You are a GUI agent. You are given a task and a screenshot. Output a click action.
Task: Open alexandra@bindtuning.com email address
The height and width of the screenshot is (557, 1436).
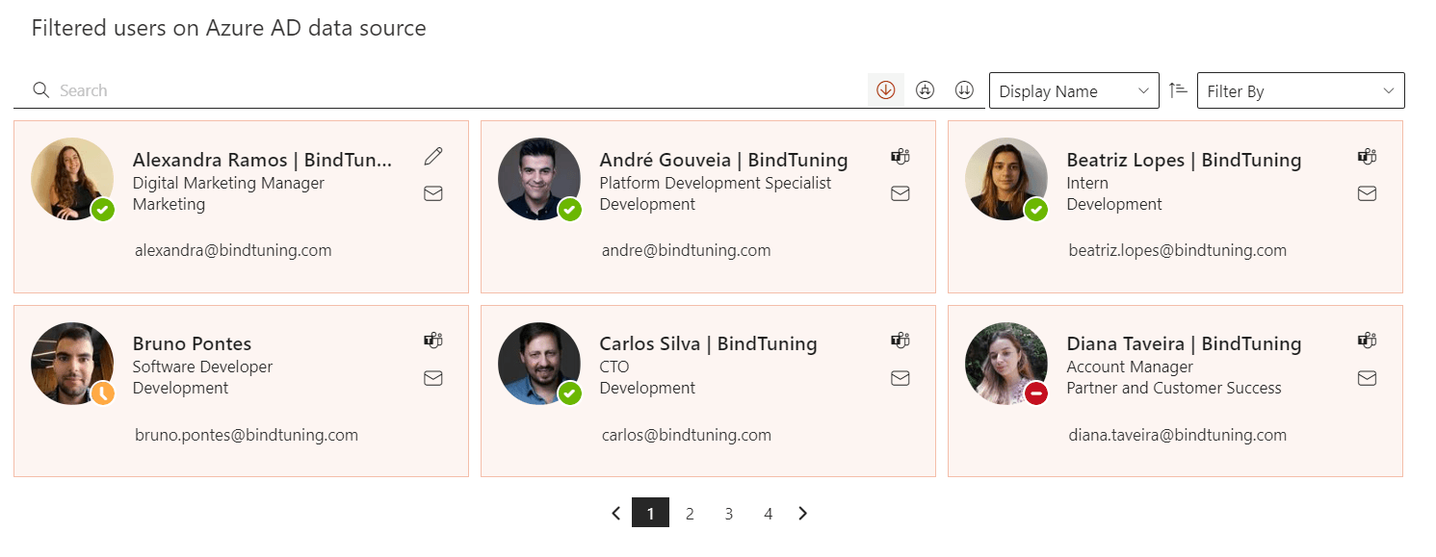[233, 250]
